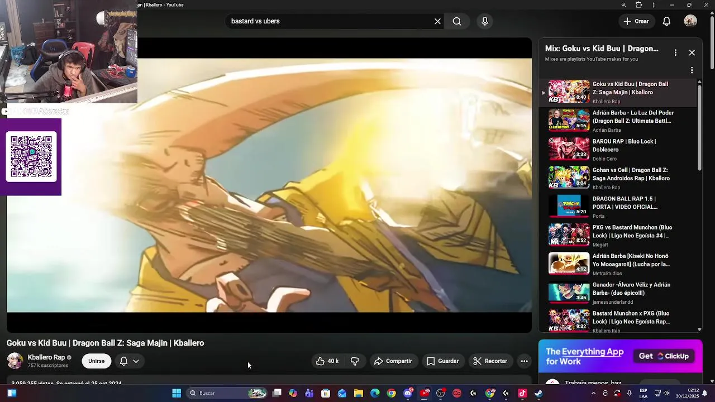
Task: Play Adrián Barba - La Luz Del Poder
Action: click(617, 121)
